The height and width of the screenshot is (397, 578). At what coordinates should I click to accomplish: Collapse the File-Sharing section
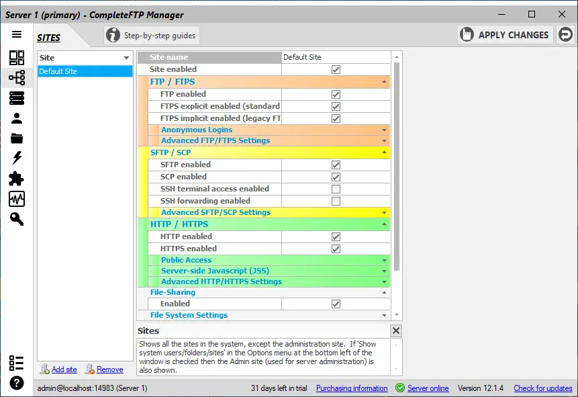384,292
